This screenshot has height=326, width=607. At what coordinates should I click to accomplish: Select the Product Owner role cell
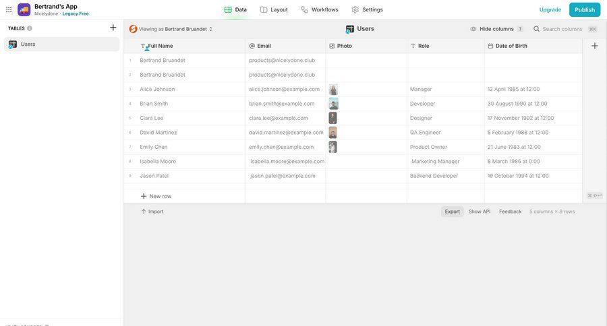[x=446, y=147]
